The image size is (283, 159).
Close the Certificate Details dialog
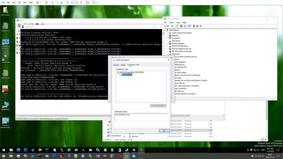[x=168, y=60]
